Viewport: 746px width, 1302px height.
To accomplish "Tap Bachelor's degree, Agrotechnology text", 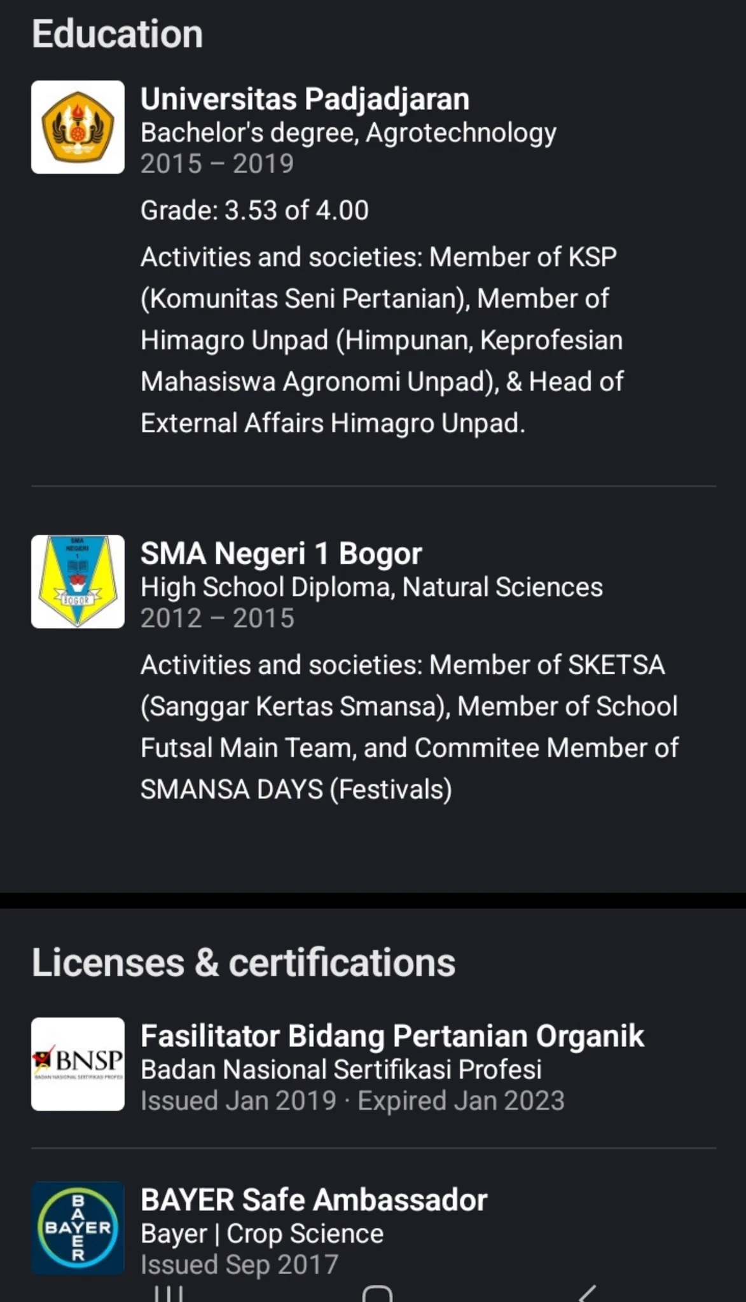I will pyautogui.click(x=349, y=133).
